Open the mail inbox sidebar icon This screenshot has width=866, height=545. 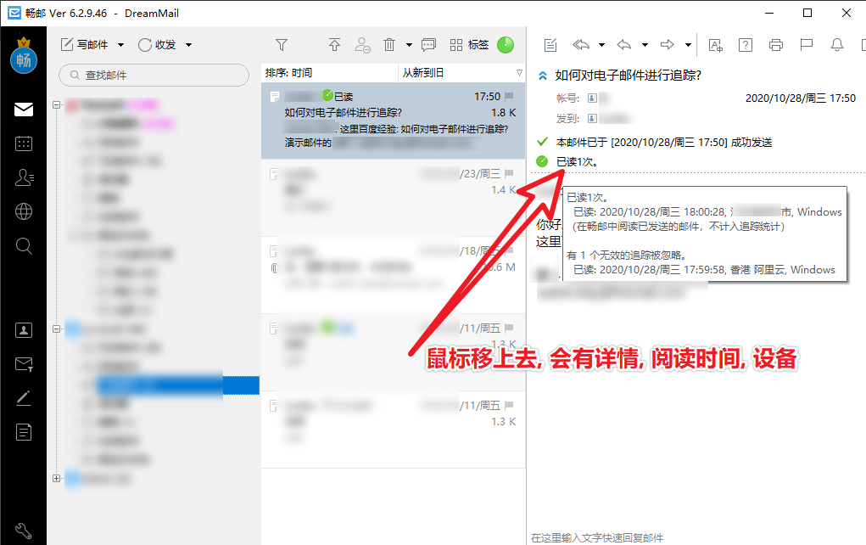point(23,110)
